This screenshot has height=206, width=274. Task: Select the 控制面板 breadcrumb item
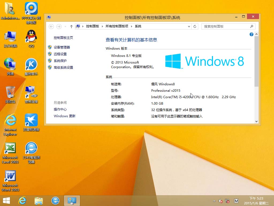click(x=92, y=26)
